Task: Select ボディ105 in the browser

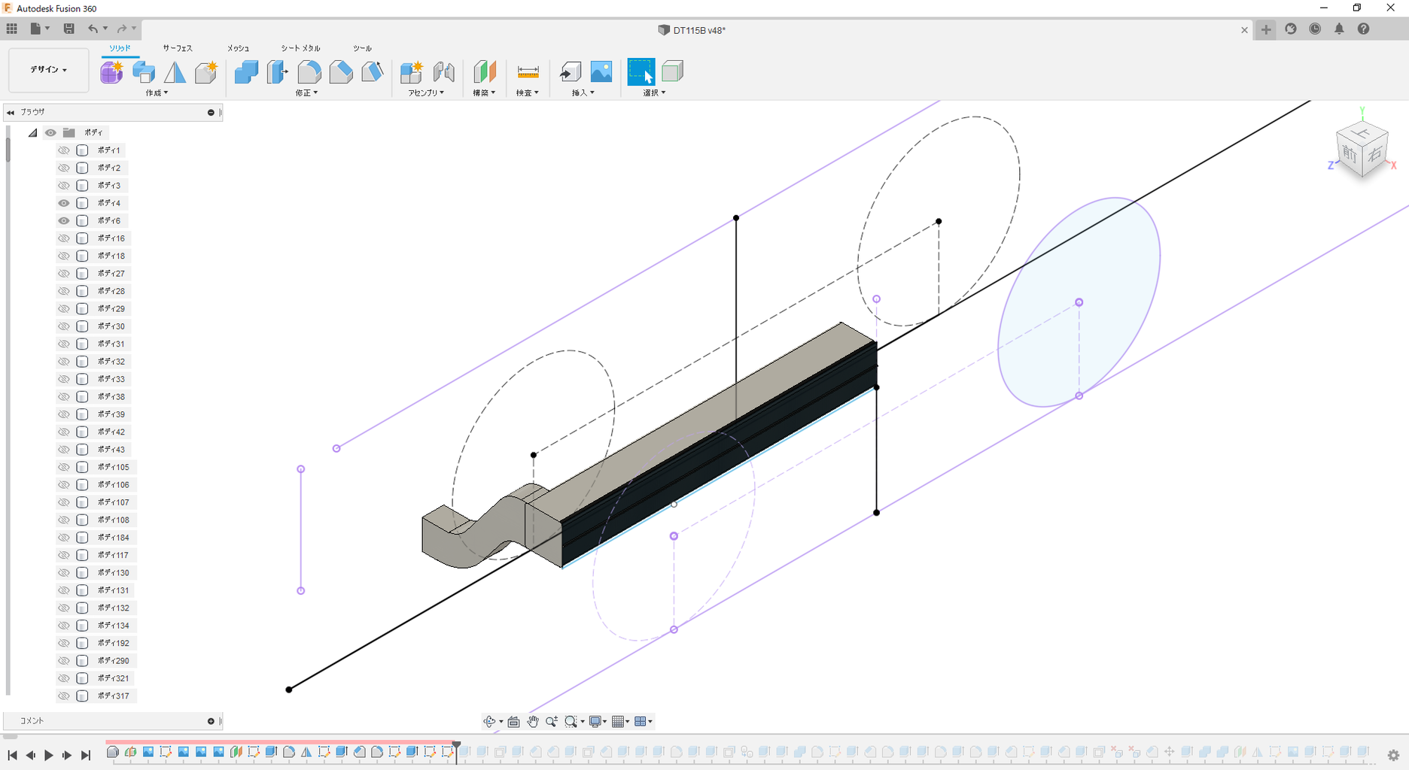Action: click(x=113, y=467)
